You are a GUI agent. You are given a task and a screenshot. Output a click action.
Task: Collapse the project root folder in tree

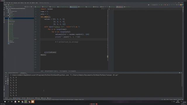tap(6, 8)
